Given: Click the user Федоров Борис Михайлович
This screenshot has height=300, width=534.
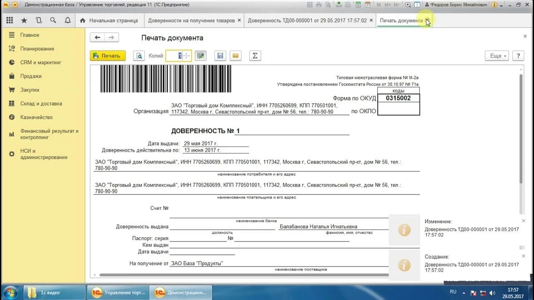Looking at the screenshot, I should click(x=456, y=5).
